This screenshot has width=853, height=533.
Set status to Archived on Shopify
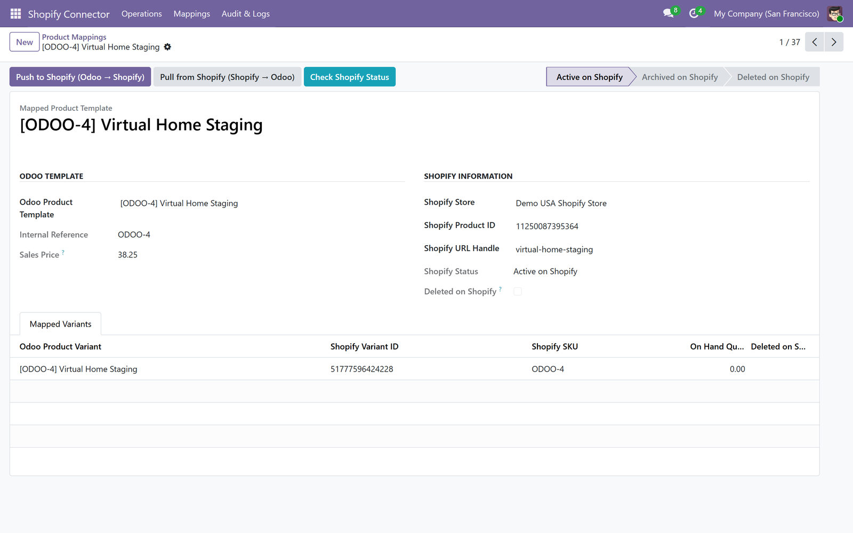tap(680, 77)
